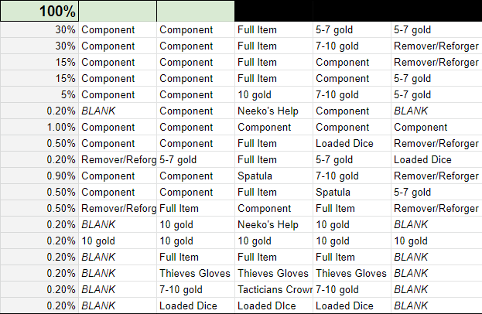Select the Spatula cell in the 0.50% row
Viewport: 482px width, 314px height.
coord(352,192)
